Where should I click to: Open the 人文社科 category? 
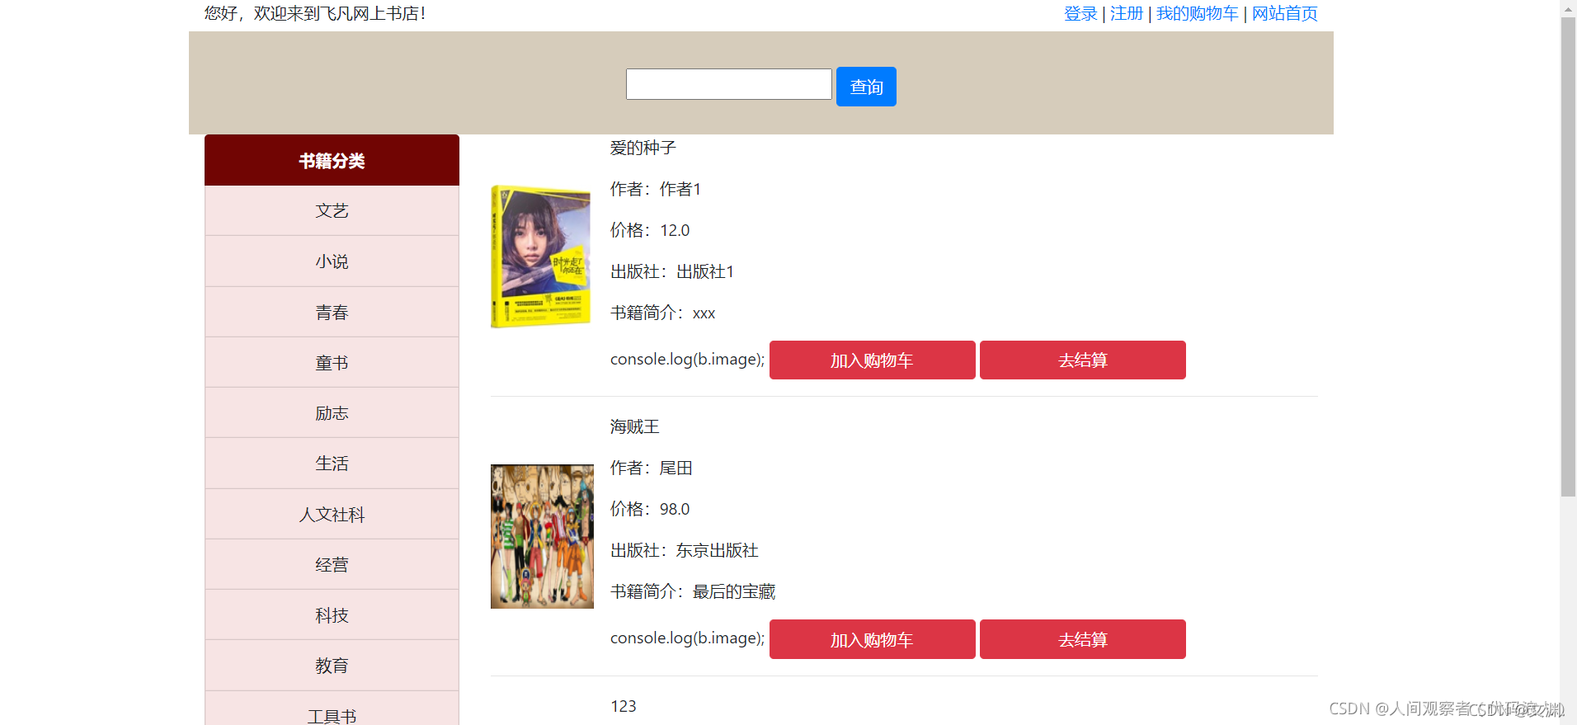coord(332,515)
